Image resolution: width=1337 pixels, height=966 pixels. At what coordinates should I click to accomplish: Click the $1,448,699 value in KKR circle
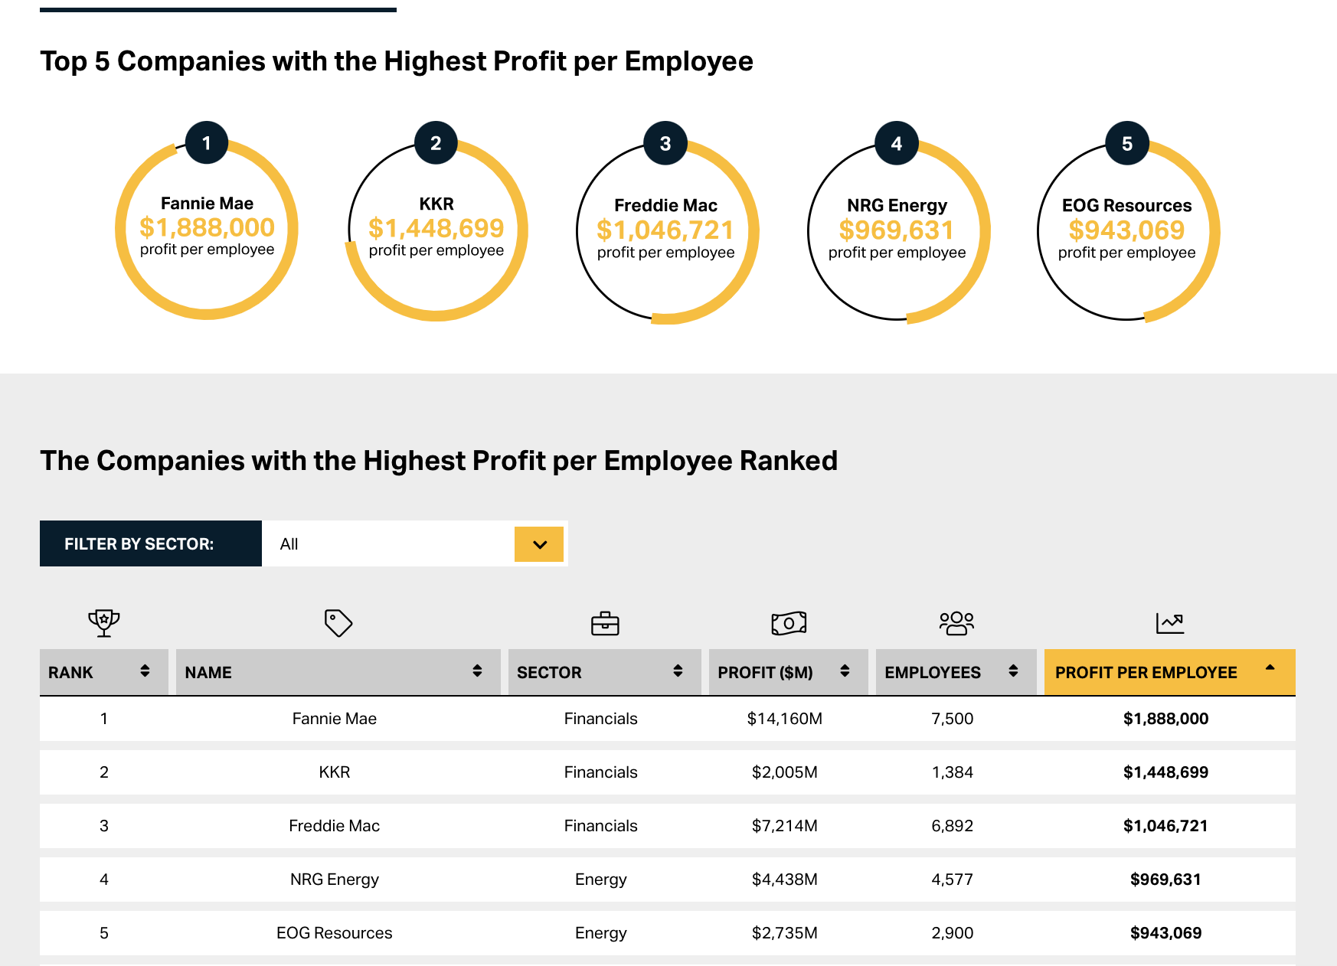436,228
